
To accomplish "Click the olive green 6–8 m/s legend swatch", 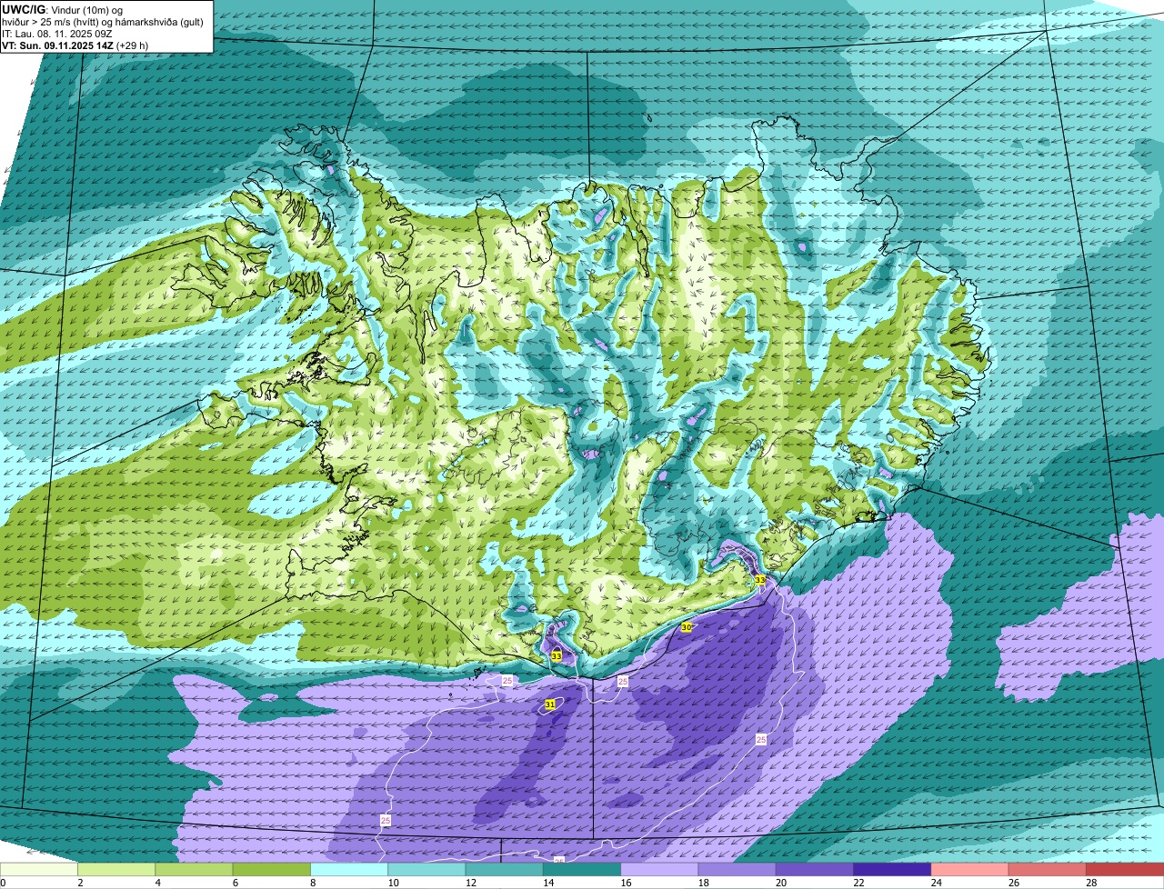I will click(272, 869).
